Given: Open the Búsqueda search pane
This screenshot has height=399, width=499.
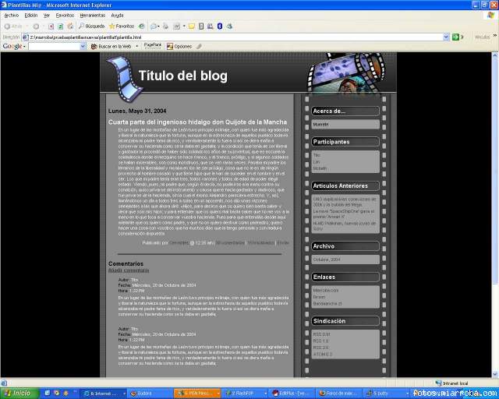Looking at the screenshot, I should point(92,26).
